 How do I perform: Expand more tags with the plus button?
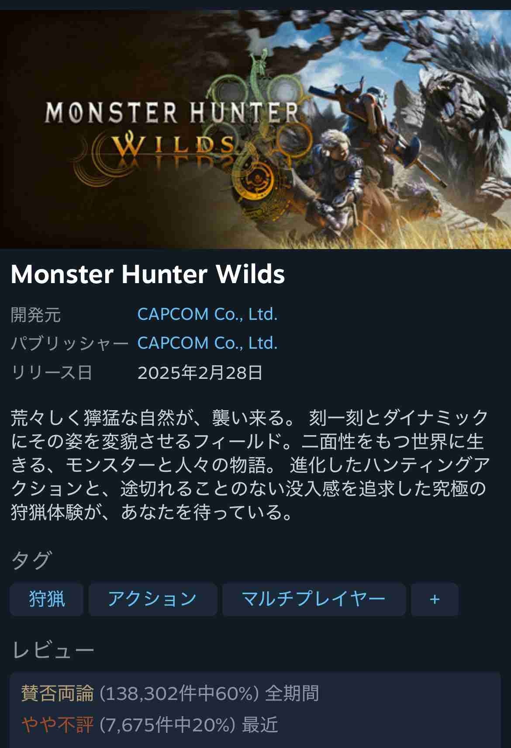(435, 599)
